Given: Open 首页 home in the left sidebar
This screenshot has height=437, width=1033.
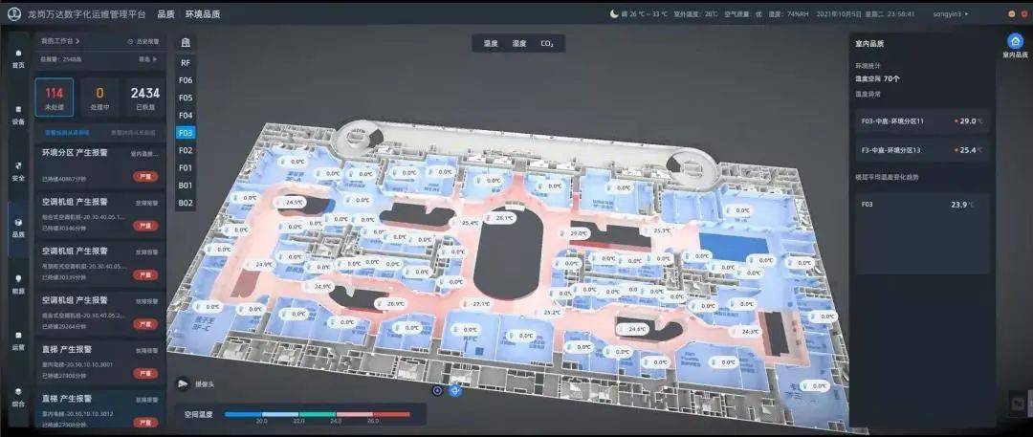Looking at the screenshot, I should coord(17,56).
